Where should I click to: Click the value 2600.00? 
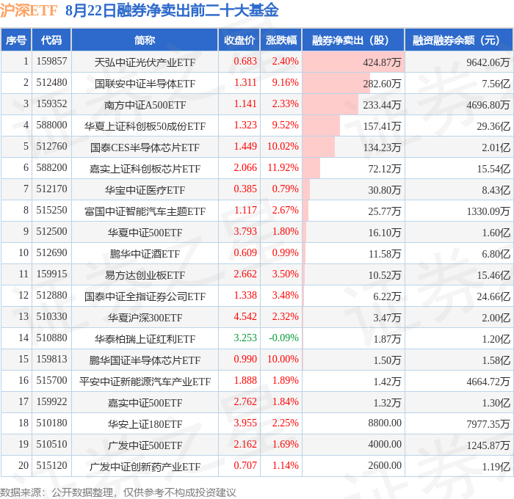[385, 466]
